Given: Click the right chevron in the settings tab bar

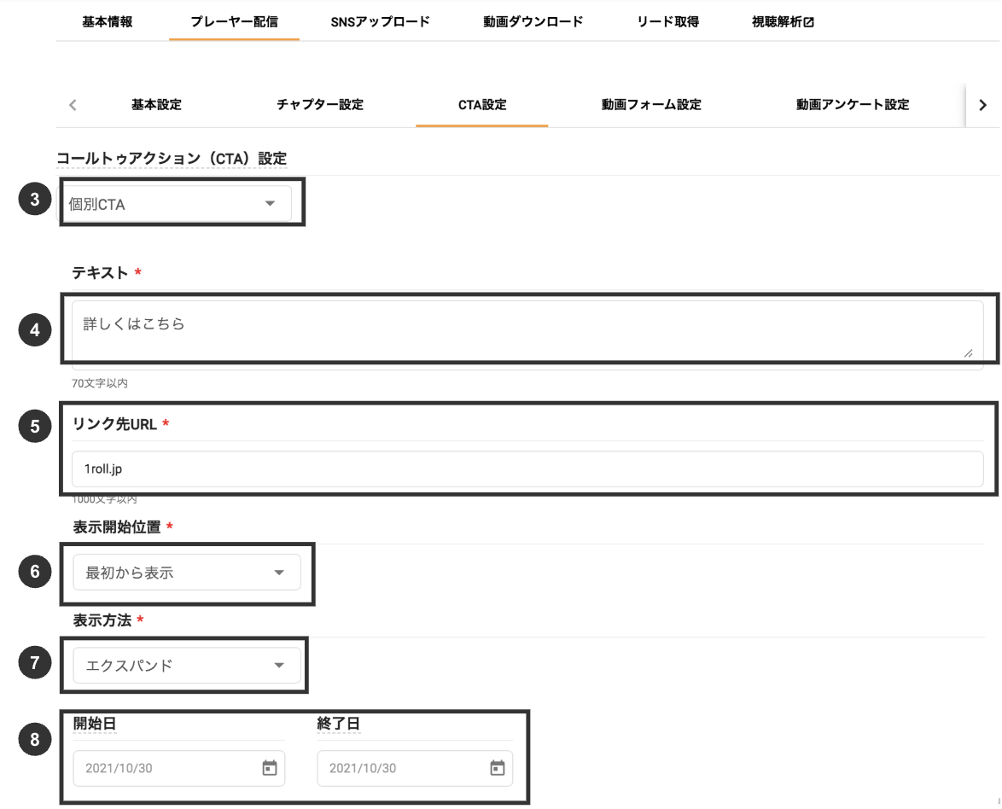Looking at the screenshot, I should click(x=982, y=104).
